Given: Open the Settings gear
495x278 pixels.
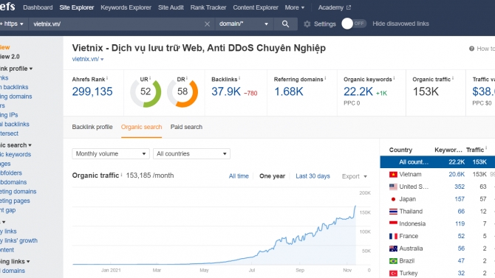Looking at the screenshot, I should (307, 24).
